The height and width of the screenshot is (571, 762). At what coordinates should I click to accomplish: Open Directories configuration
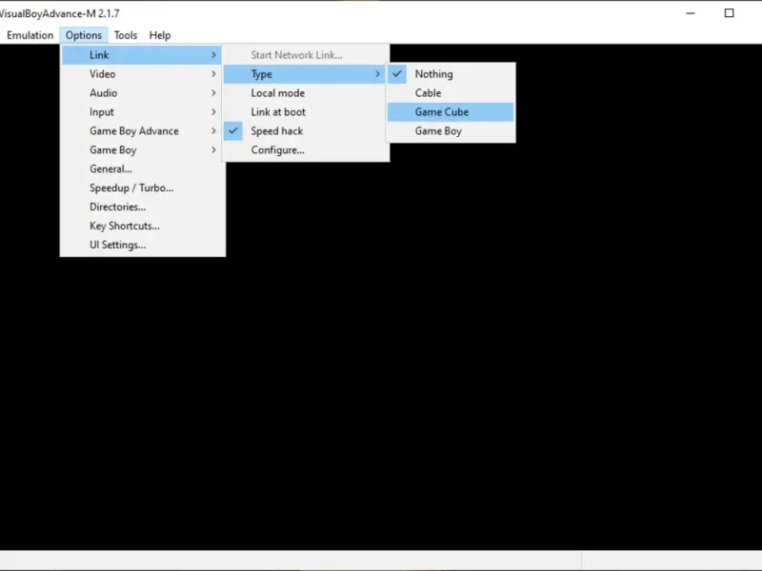[142, 207]
